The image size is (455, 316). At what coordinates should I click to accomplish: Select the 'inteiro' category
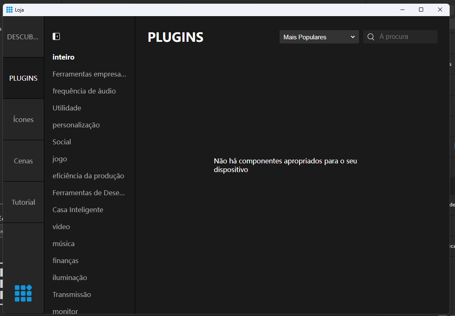pyautogui.click(x=63, y=57)
